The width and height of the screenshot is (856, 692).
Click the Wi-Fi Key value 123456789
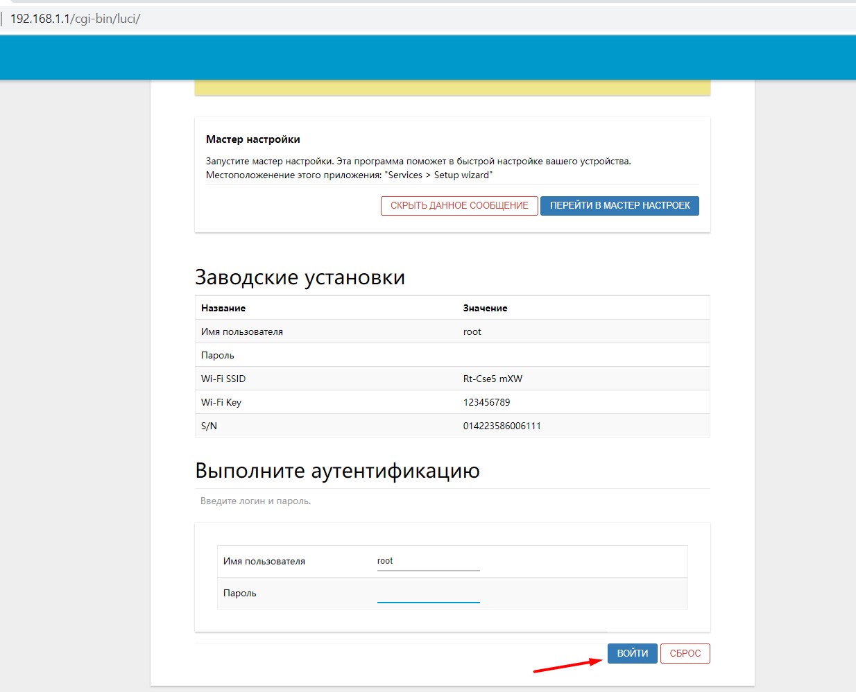(486, 402)
